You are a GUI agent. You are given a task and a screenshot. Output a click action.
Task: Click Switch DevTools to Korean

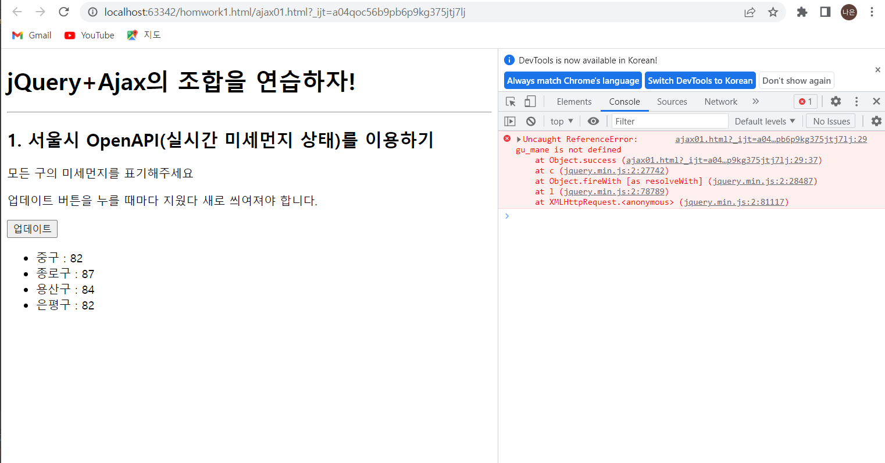pyautogui.click(x=700, y=81)
